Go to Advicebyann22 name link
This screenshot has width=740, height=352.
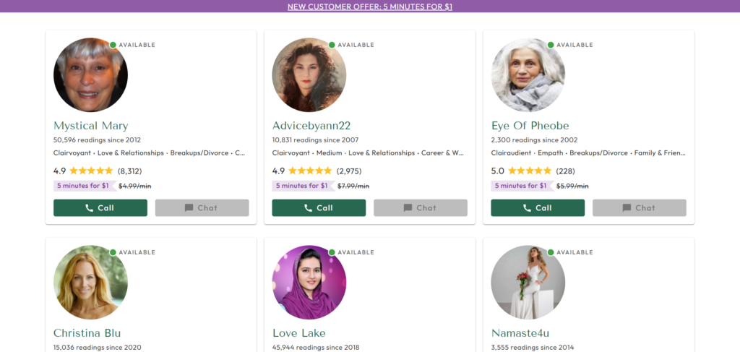point(311,126)
